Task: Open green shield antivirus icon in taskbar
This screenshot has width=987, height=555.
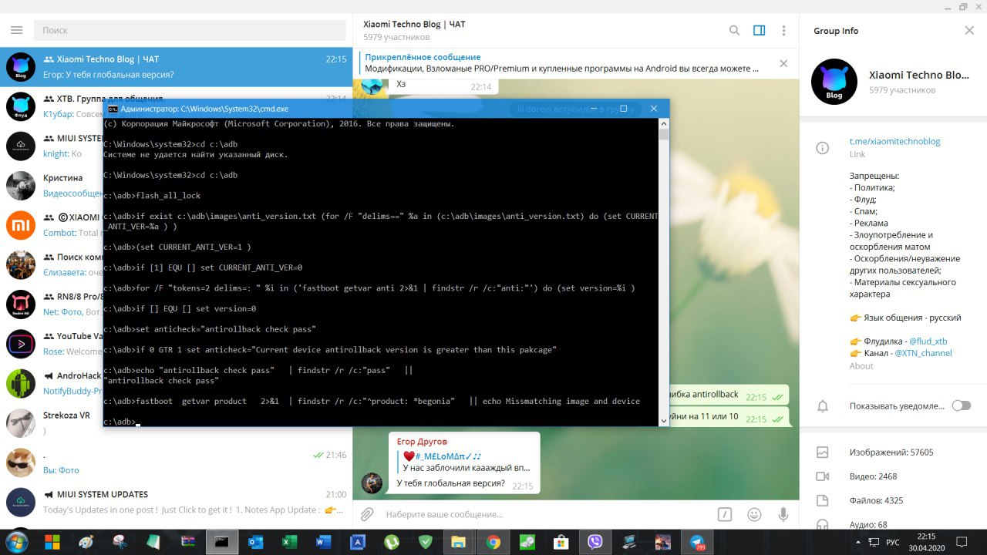Action: pos(425,542)
